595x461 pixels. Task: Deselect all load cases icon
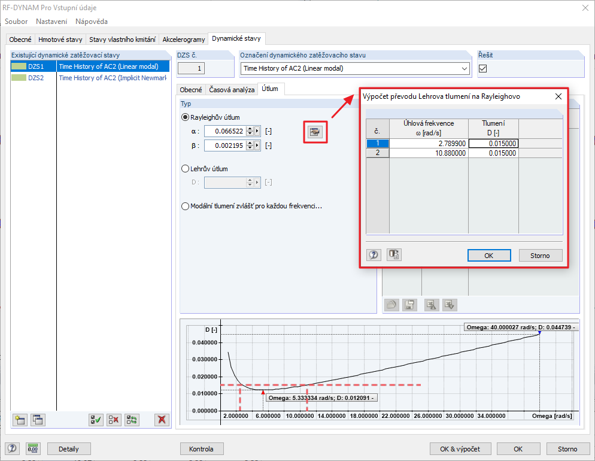point(114,420)
